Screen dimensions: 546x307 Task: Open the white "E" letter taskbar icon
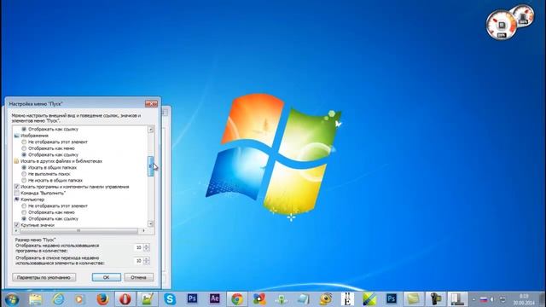coord(347,299)
